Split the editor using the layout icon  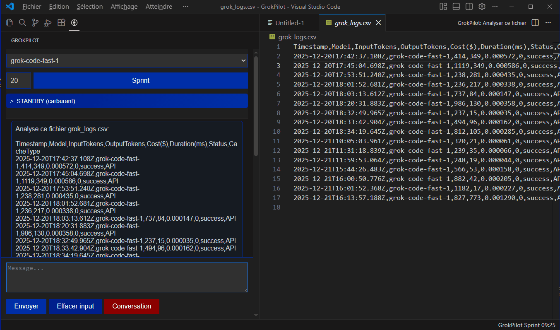(535, 23)
